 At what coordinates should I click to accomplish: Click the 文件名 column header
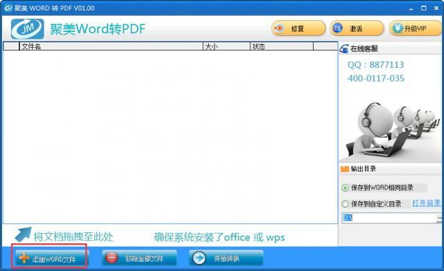[x=111, y=46]
